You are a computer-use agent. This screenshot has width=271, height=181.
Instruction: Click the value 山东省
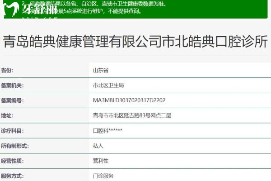tap(101, 71)
